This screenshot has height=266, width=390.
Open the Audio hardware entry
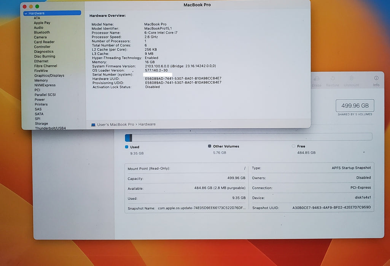coord(38,28)
